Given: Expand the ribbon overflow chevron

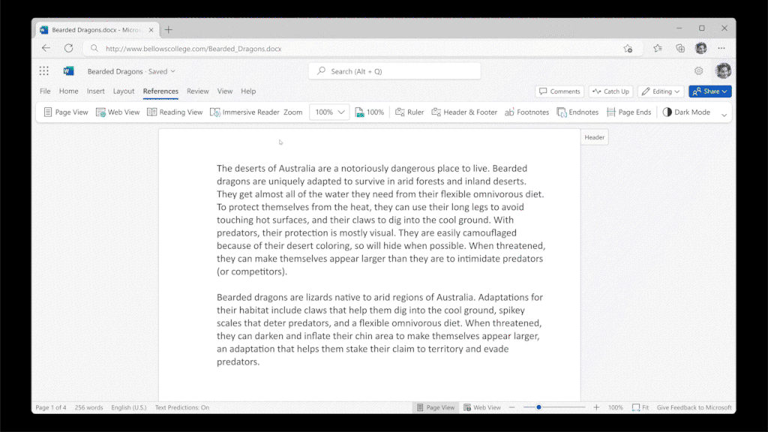Looking at the screenshot, I should pyautogui.click(x=723, y=114).
